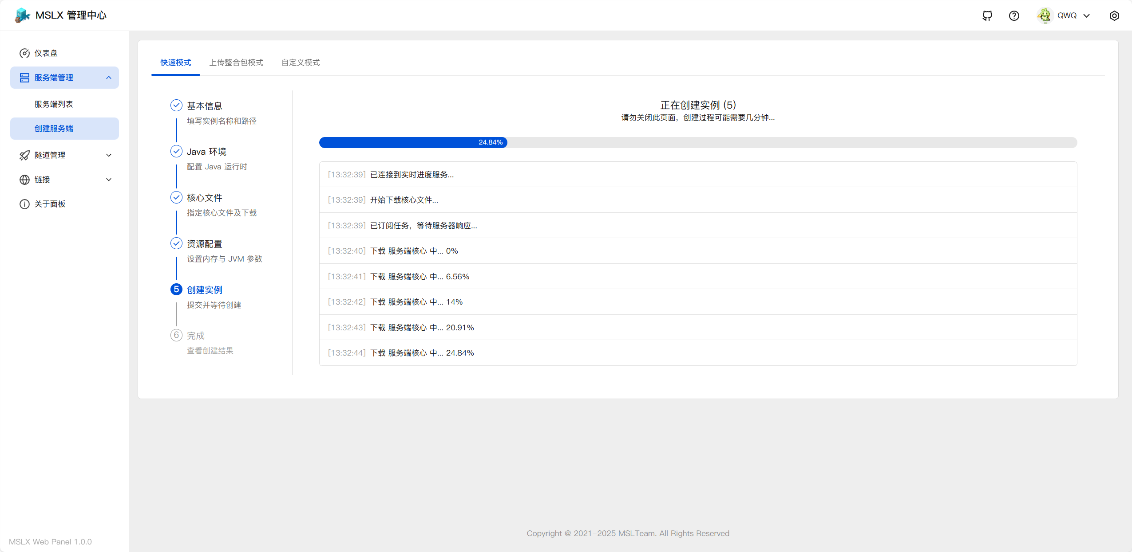Click the MSLX logo icon
This screenshot has width=1132, height=552.
[x=22, y=15]
